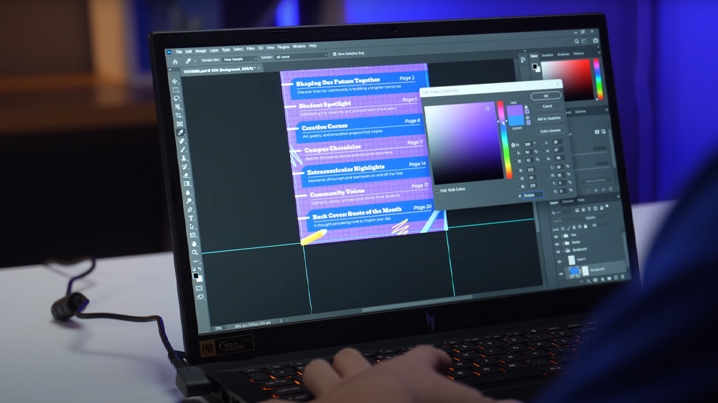Collapse the Background layer group
This screenshot has width=718, height=403.
tap(564, 252)
